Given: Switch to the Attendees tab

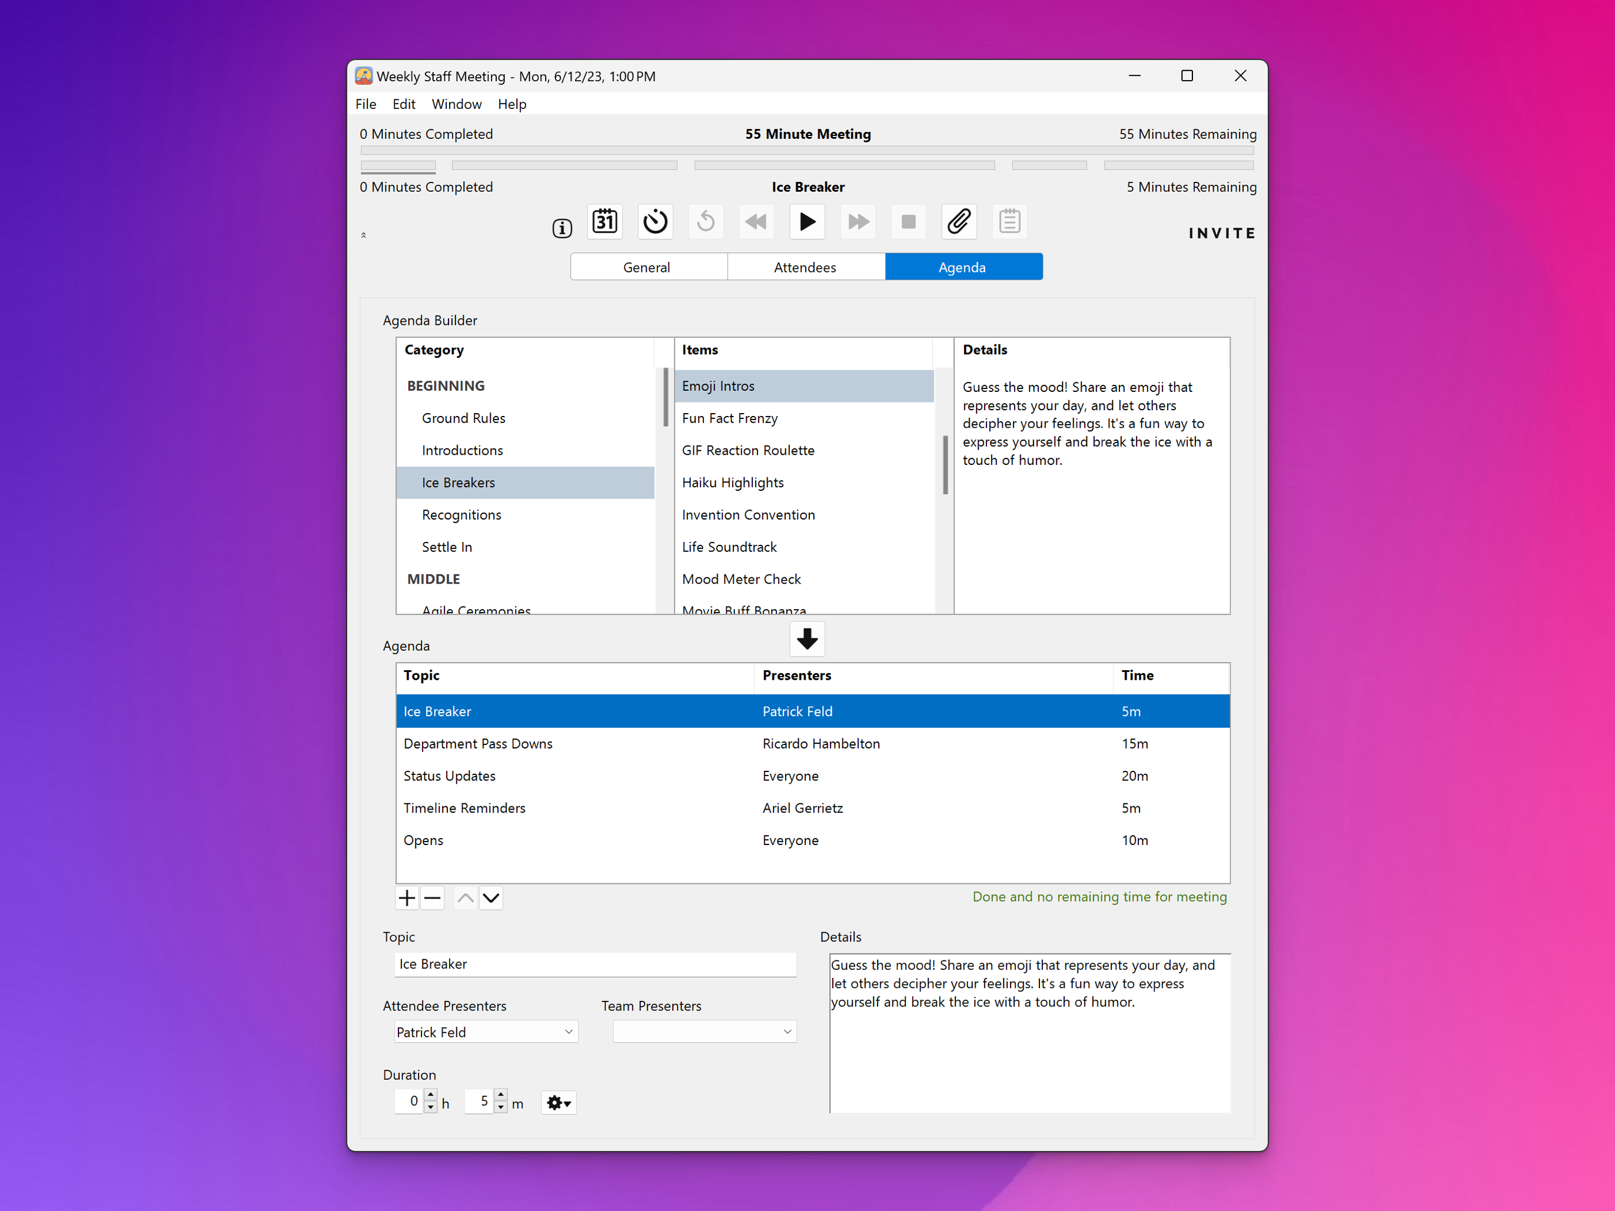Looking at the screenshot, I should [x=805, y=267].
